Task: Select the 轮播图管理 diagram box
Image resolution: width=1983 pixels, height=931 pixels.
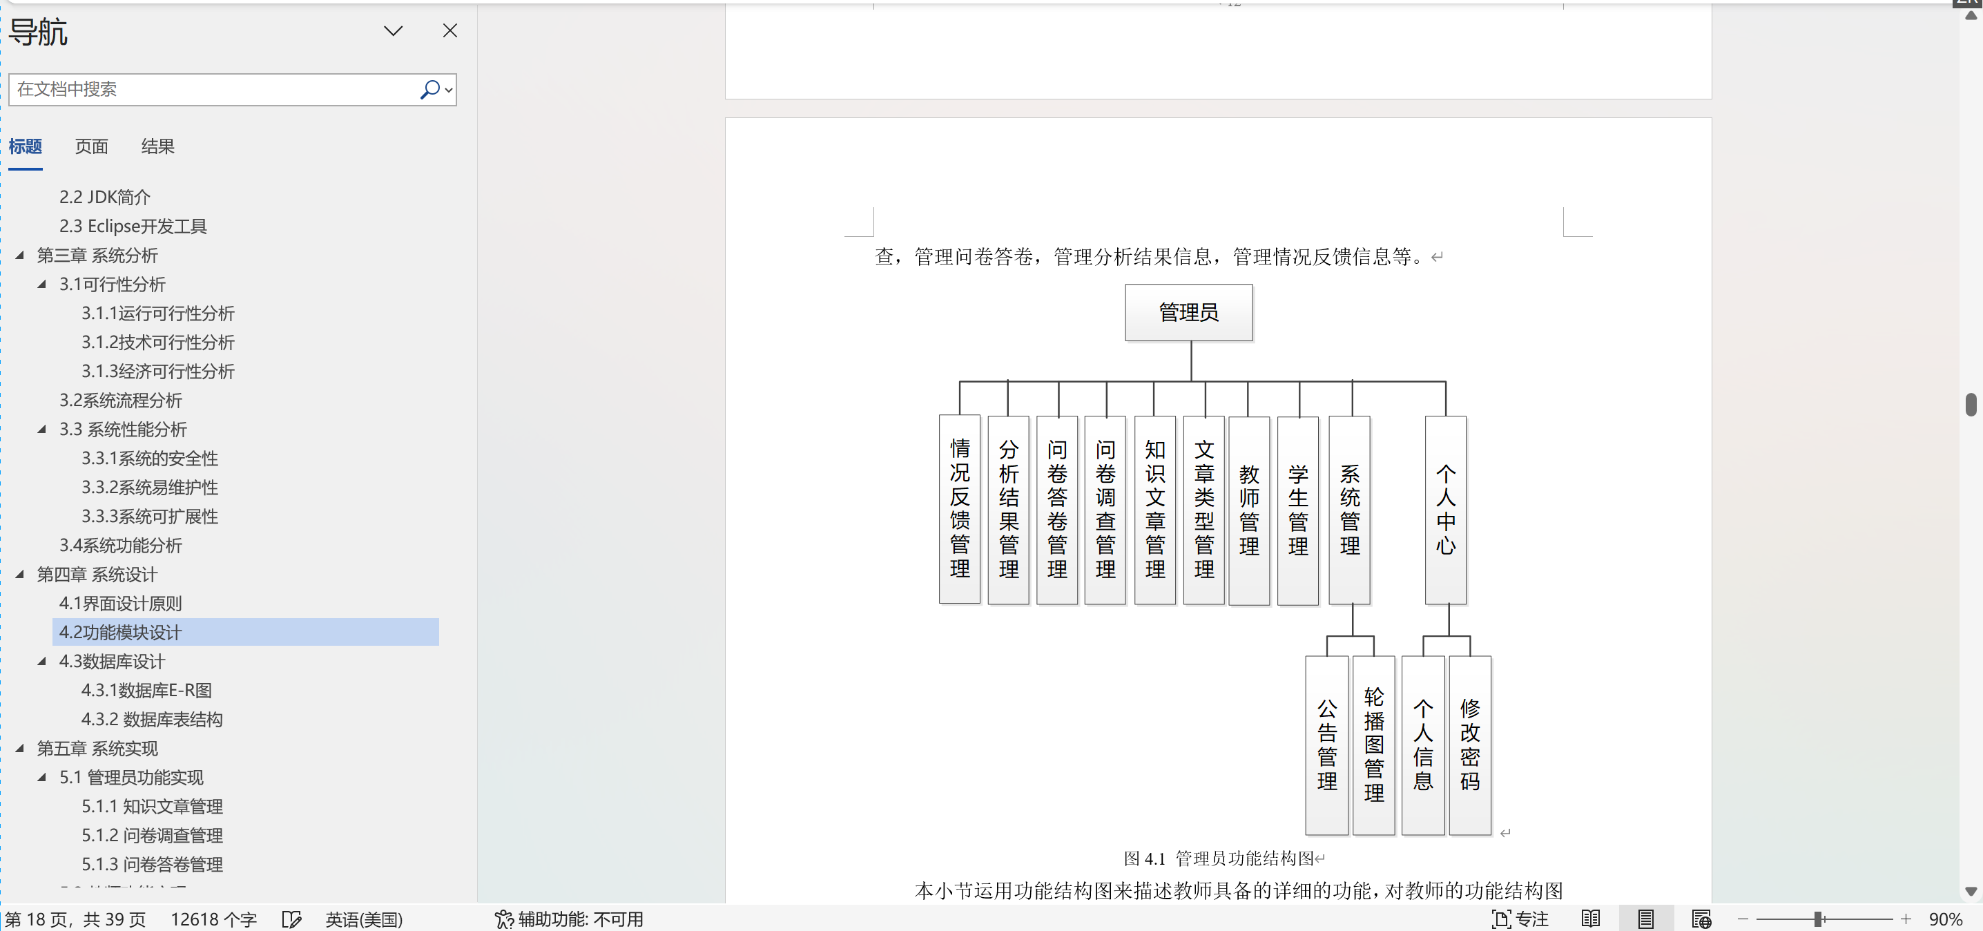Action: pyautogui.click(x=1373, y=745)
